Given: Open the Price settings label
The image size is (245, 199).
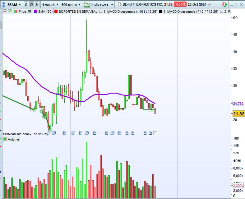Looking at the screenshot, I should pos(22,12).
